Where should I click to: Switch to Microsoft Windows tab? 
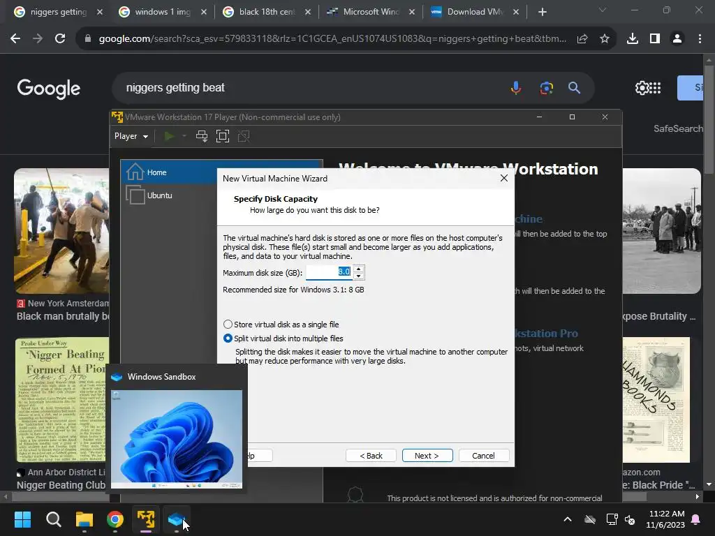[371, 12]
